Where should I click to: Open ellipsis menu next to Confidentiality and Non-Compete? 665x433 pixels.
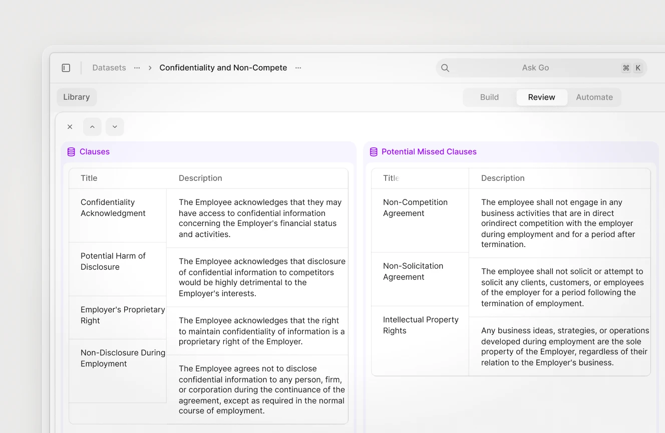298,68
